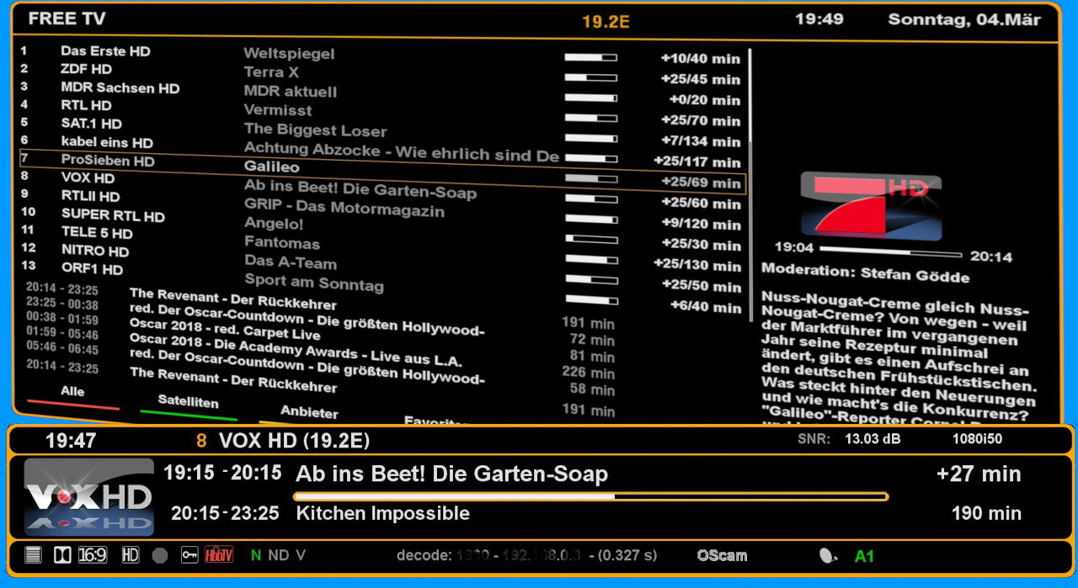Click the Terra X programme entry
Screen dimensions: 1078x588
pos(271,72)
